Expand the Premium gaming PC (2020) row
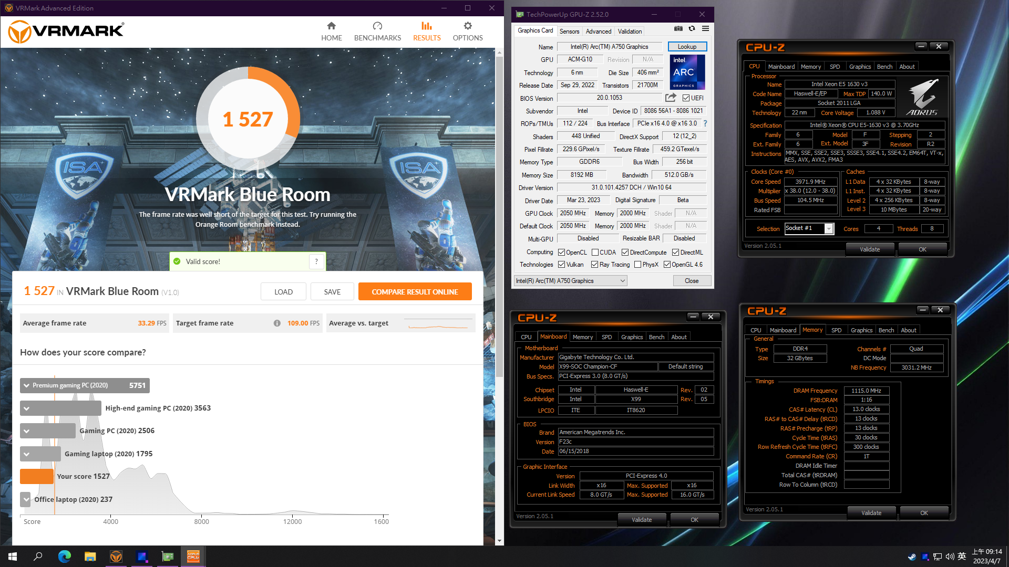 point(26,385)
